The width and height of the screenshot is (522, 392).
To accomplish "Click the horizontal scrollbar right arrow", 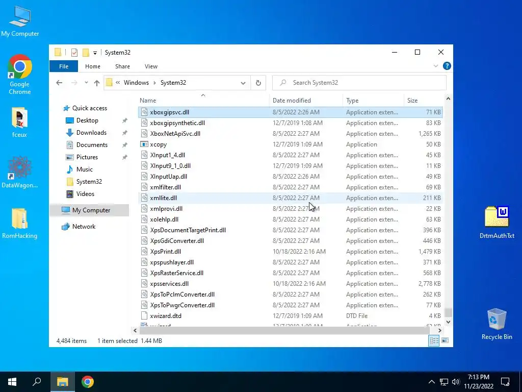I will pyautogui.click(x=439, y=330).
